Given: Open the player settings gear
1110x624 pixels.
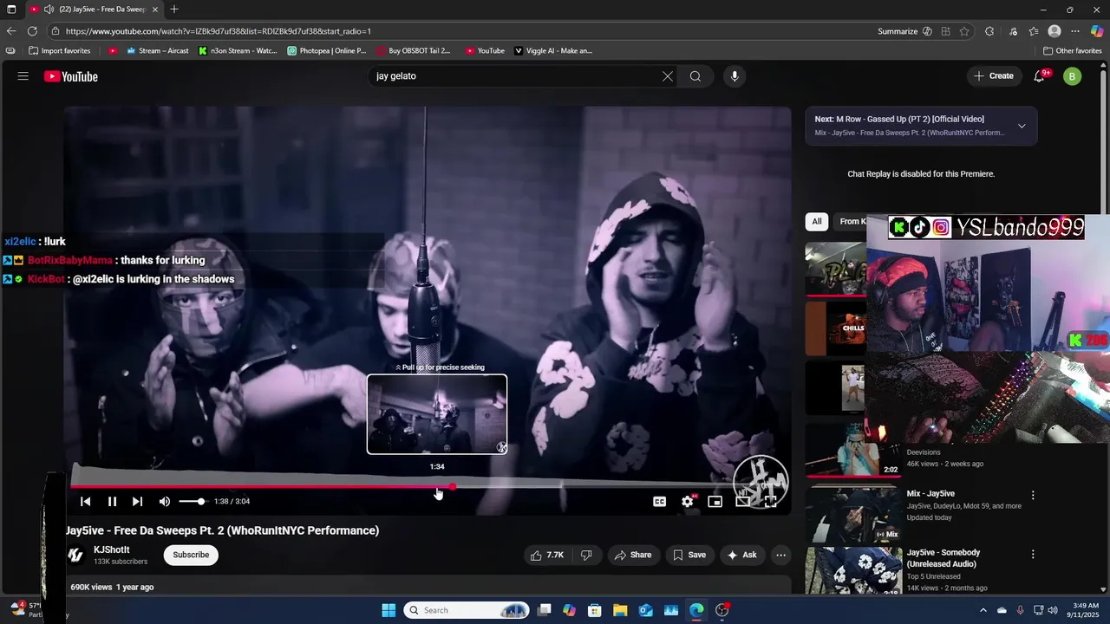Looking at the screenshot, I should pyautogui.click(x=688, y=501).
